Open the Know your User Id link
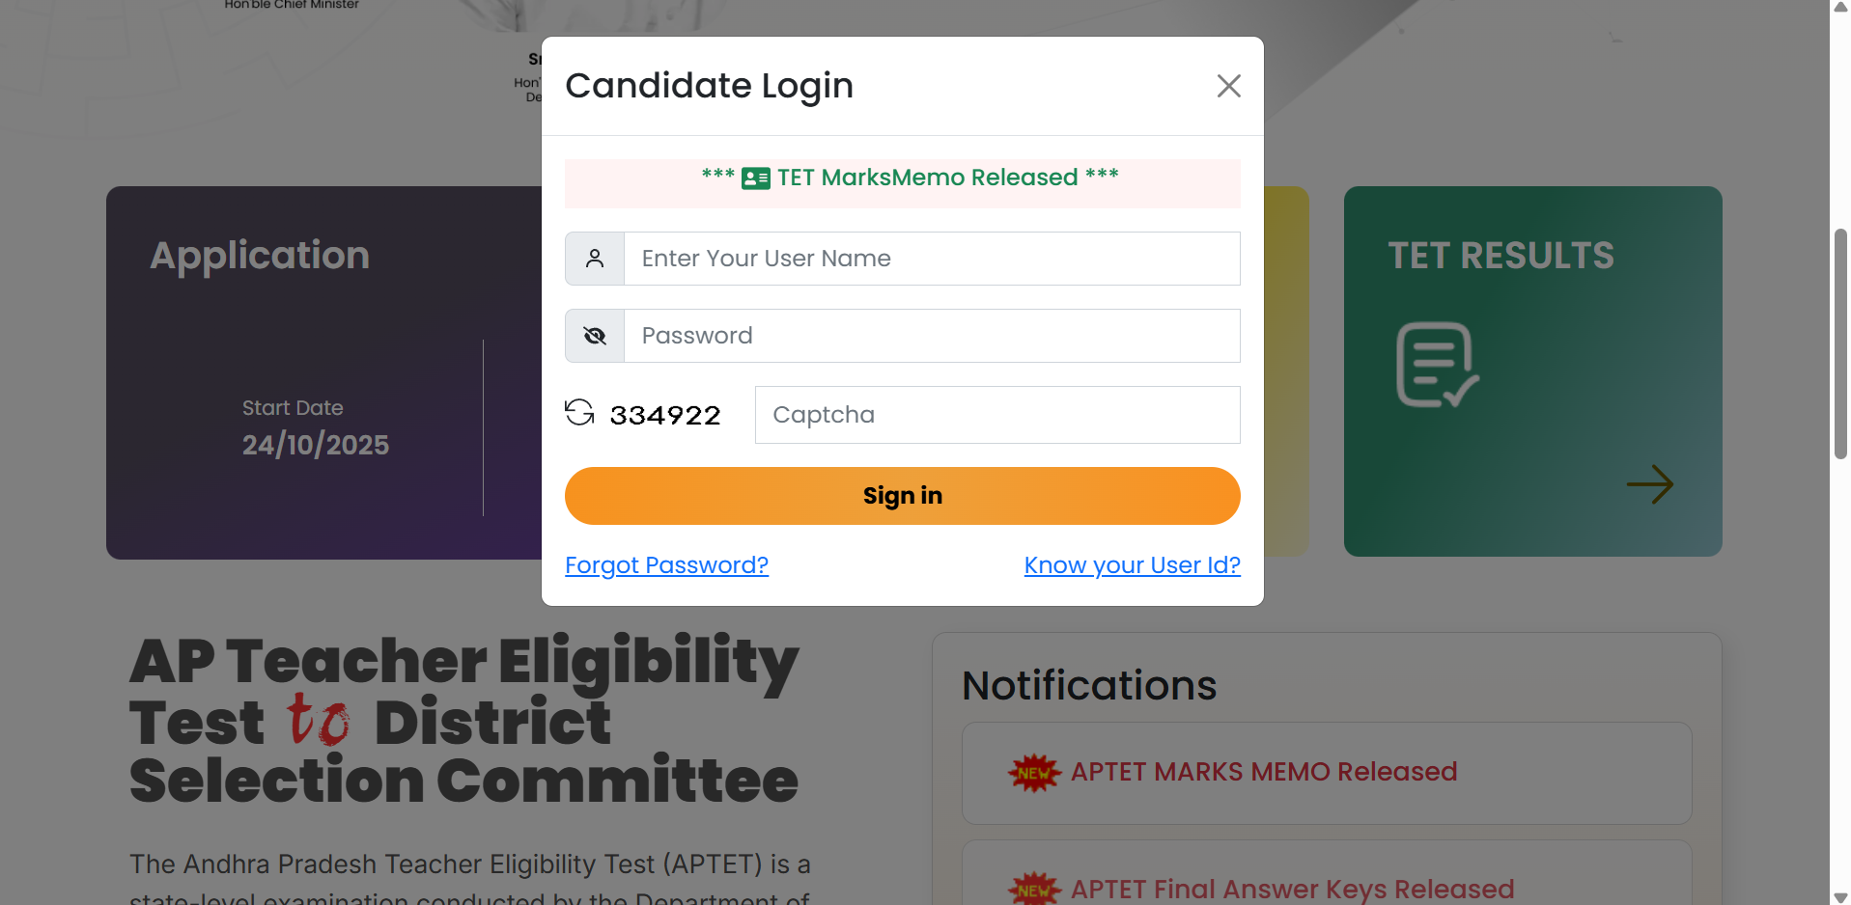The height and width of the screenshot is (905, 1851). pyautogui.click(x=1132, y=565)
